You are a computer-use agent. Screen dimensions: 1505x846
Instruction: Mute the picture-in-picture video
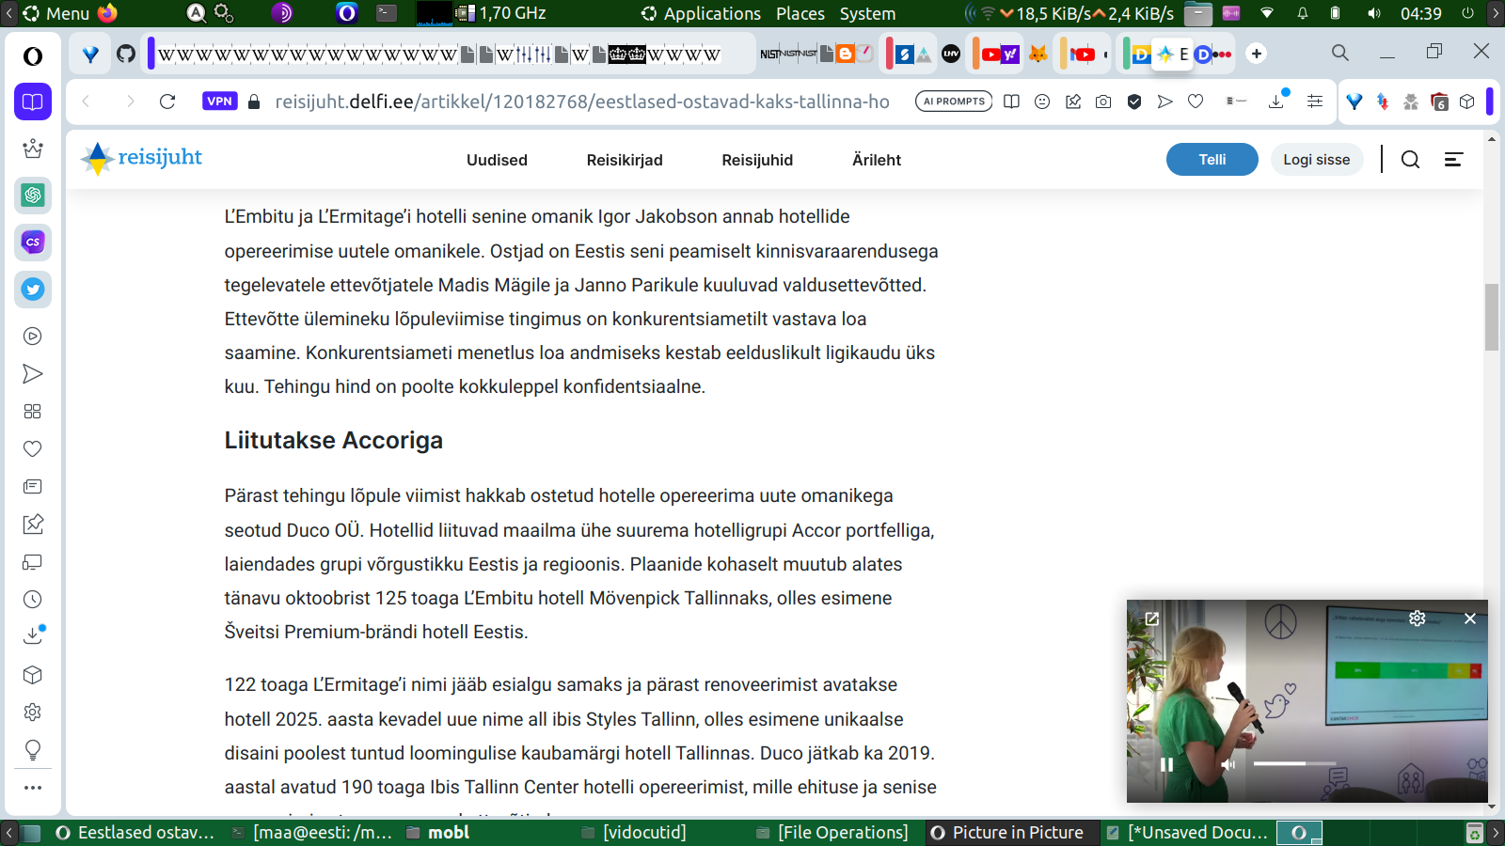1228,764
